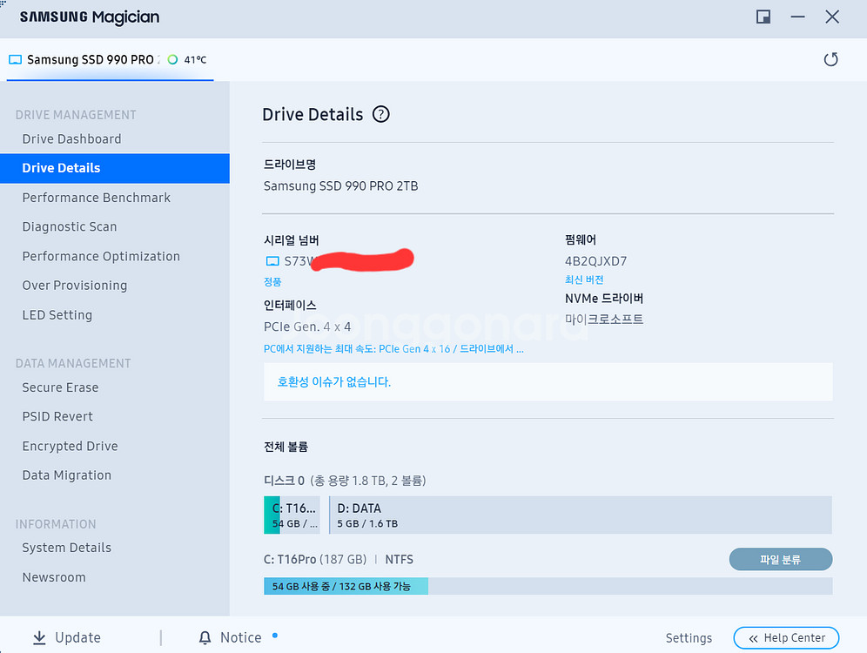
Task: Open the Drive Details help question mark
Action: click(380, 114)
